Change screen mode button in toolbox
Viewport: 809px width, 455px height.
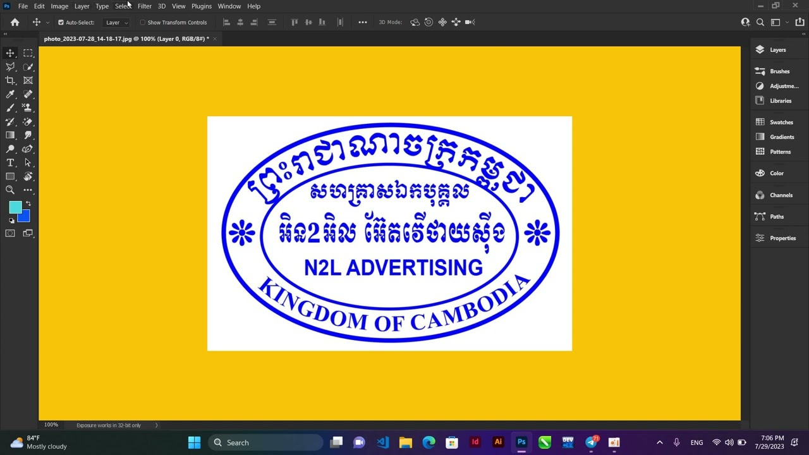pos(28,233)
